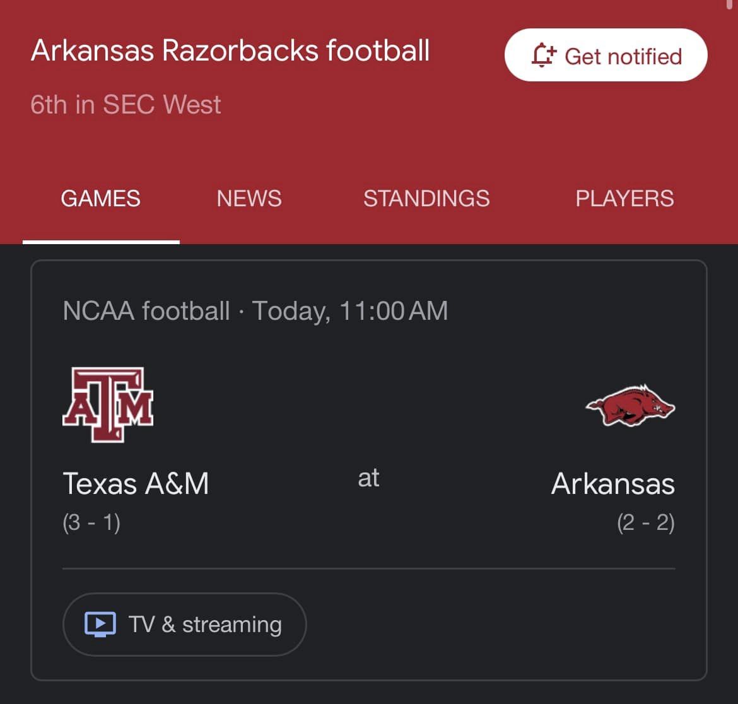Go to the PLAYERS tab

pos(624,199)
